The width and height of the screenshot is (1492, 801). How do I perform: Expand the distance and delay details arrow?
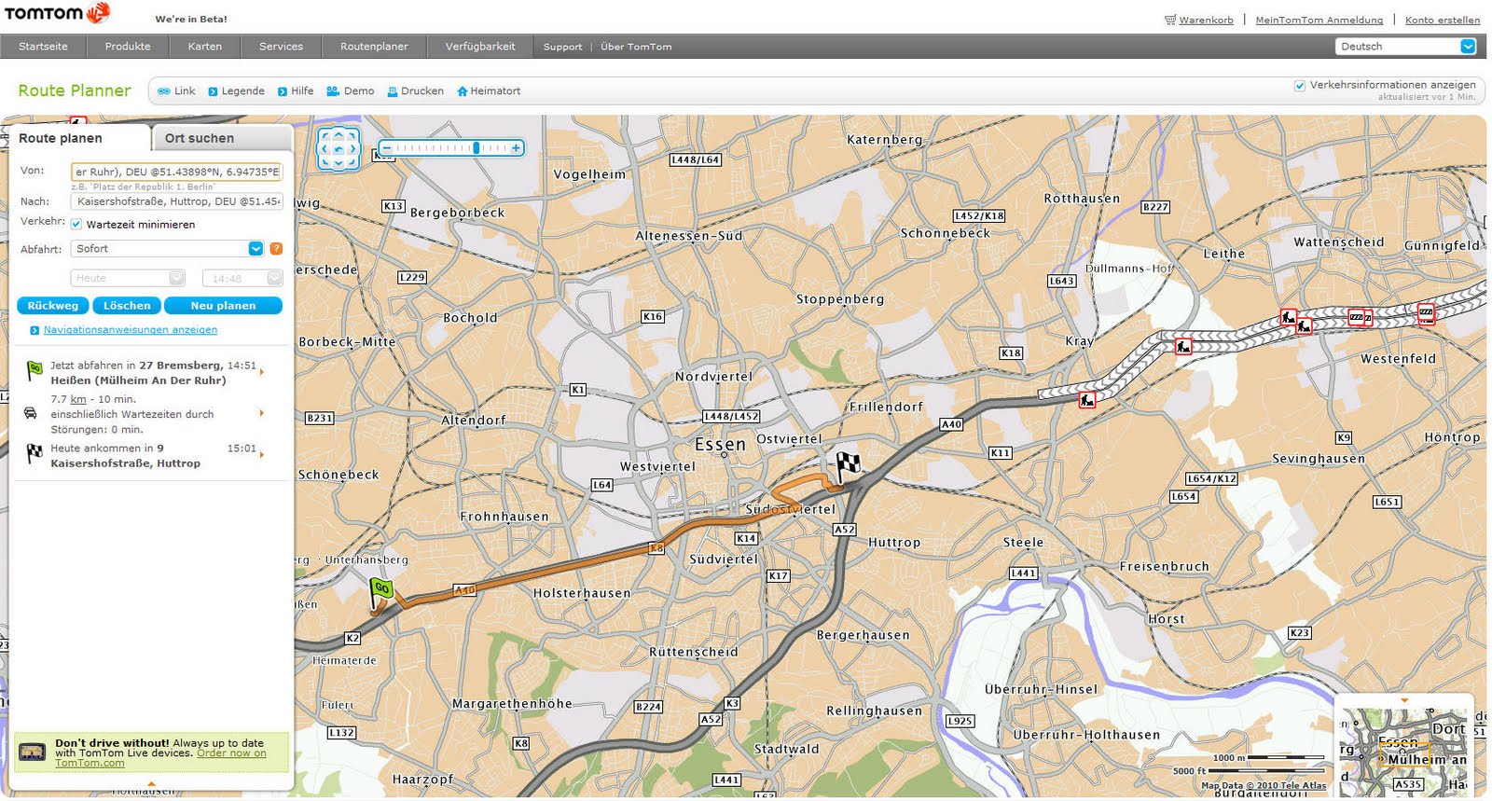click(262, 413)
